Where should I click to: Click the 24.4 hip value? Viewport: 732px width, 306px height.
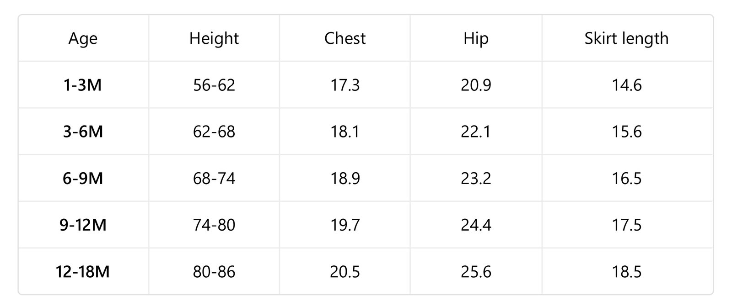(x=476, y=225)
